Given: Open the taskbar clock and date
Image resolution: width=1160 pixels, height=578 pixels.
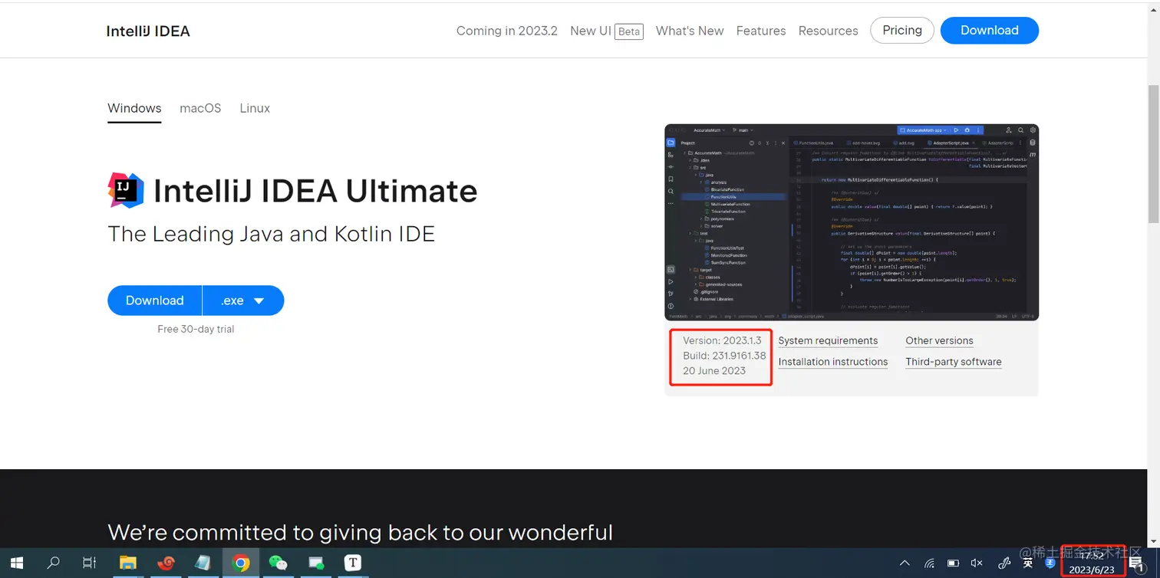Looking at the screenshot, I should (1092, 563).
